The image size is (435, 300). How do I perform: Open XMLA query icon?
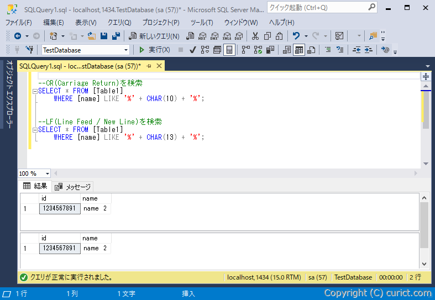tap(227, 36)
